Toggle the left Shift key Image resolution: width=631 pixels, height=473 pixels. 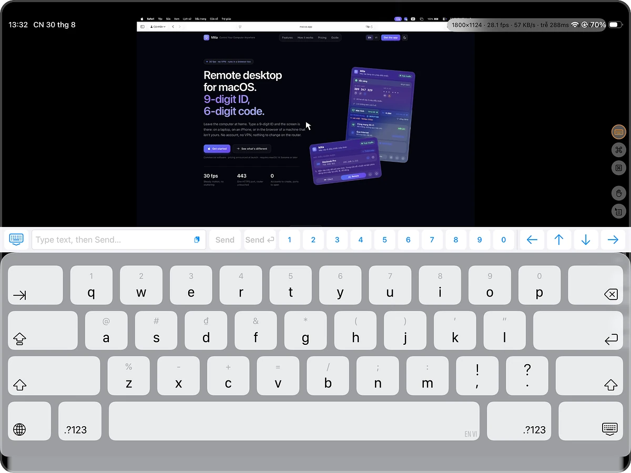pyautogui.click(x=54, y=375)
